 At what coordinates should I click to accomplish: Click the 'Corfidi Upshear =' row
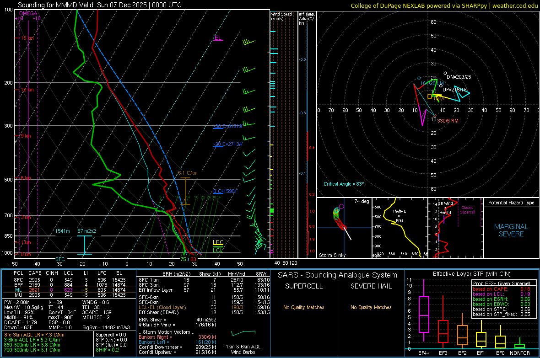tap(178, 352)
